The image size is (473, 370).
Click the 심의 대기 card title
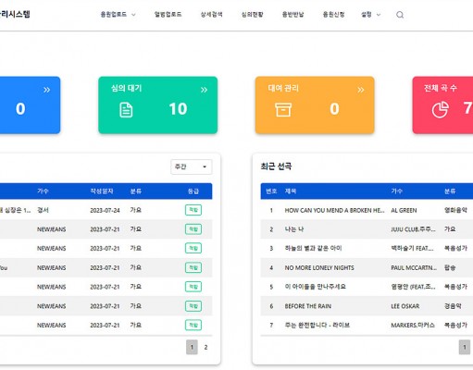pos(126,88)
